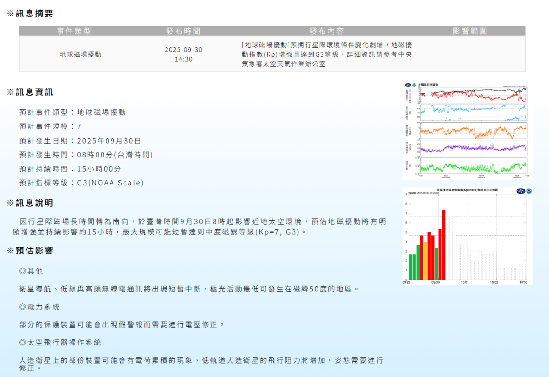Open the solar wind real-time observation chart

pyautogui.click(x=468, y=130)
